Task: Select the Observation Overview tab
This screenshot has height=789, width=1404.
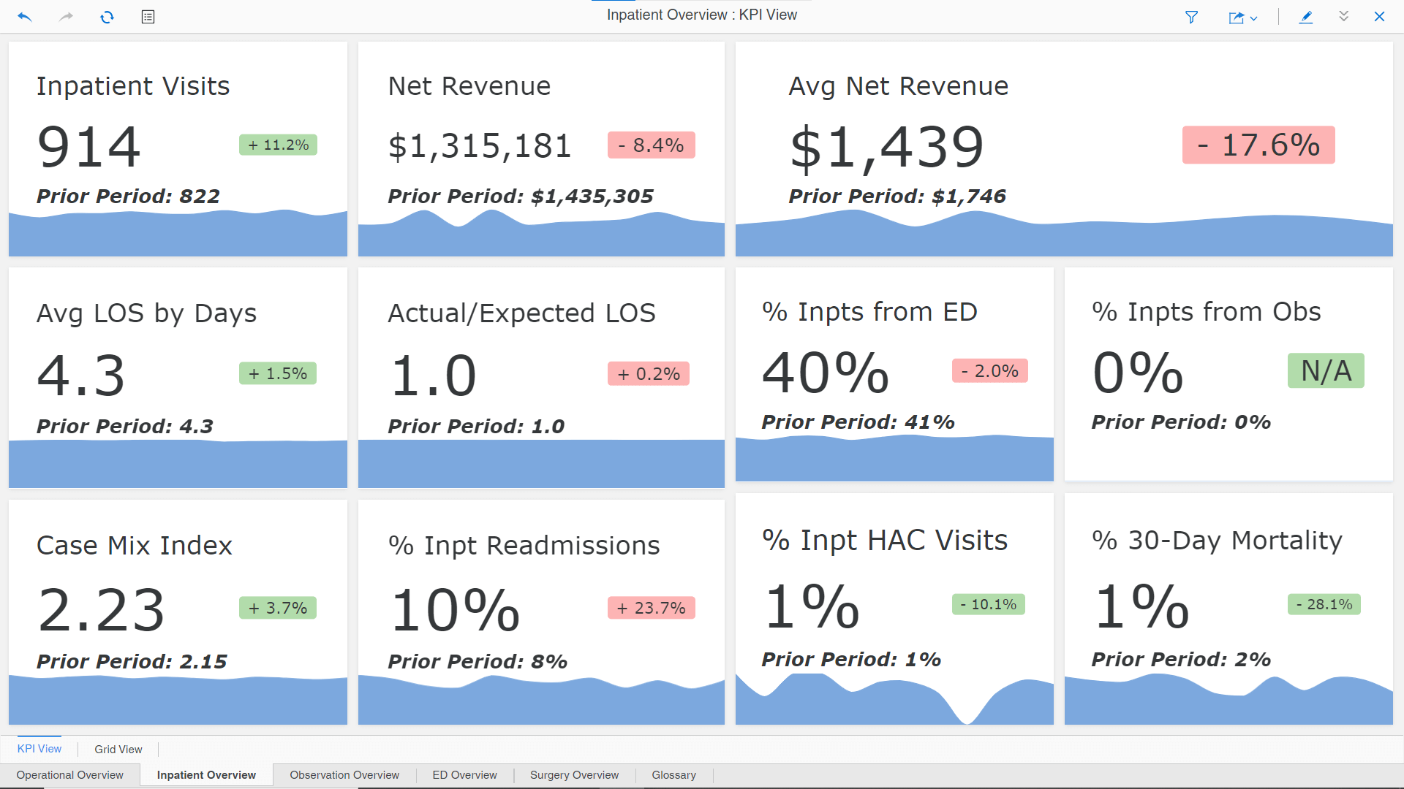Action: (x=344, y=774)
